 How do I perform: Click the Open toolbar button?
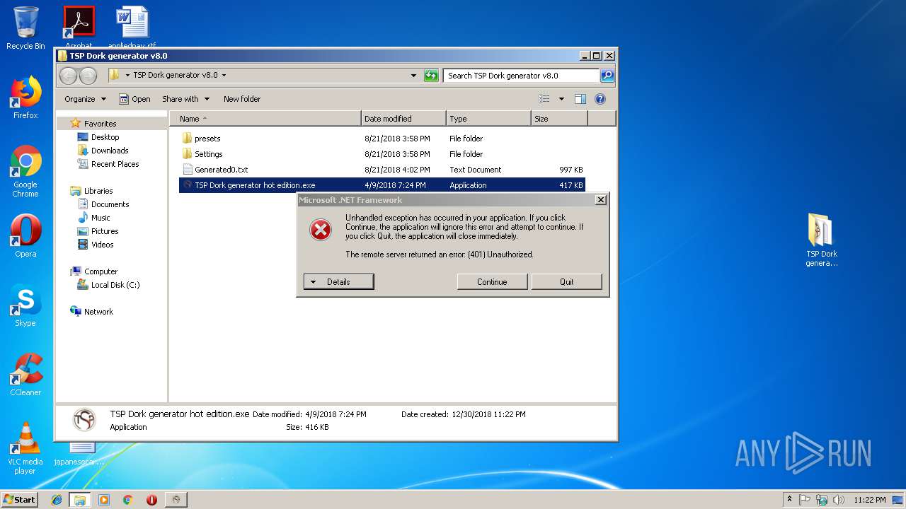coord(134,99)
